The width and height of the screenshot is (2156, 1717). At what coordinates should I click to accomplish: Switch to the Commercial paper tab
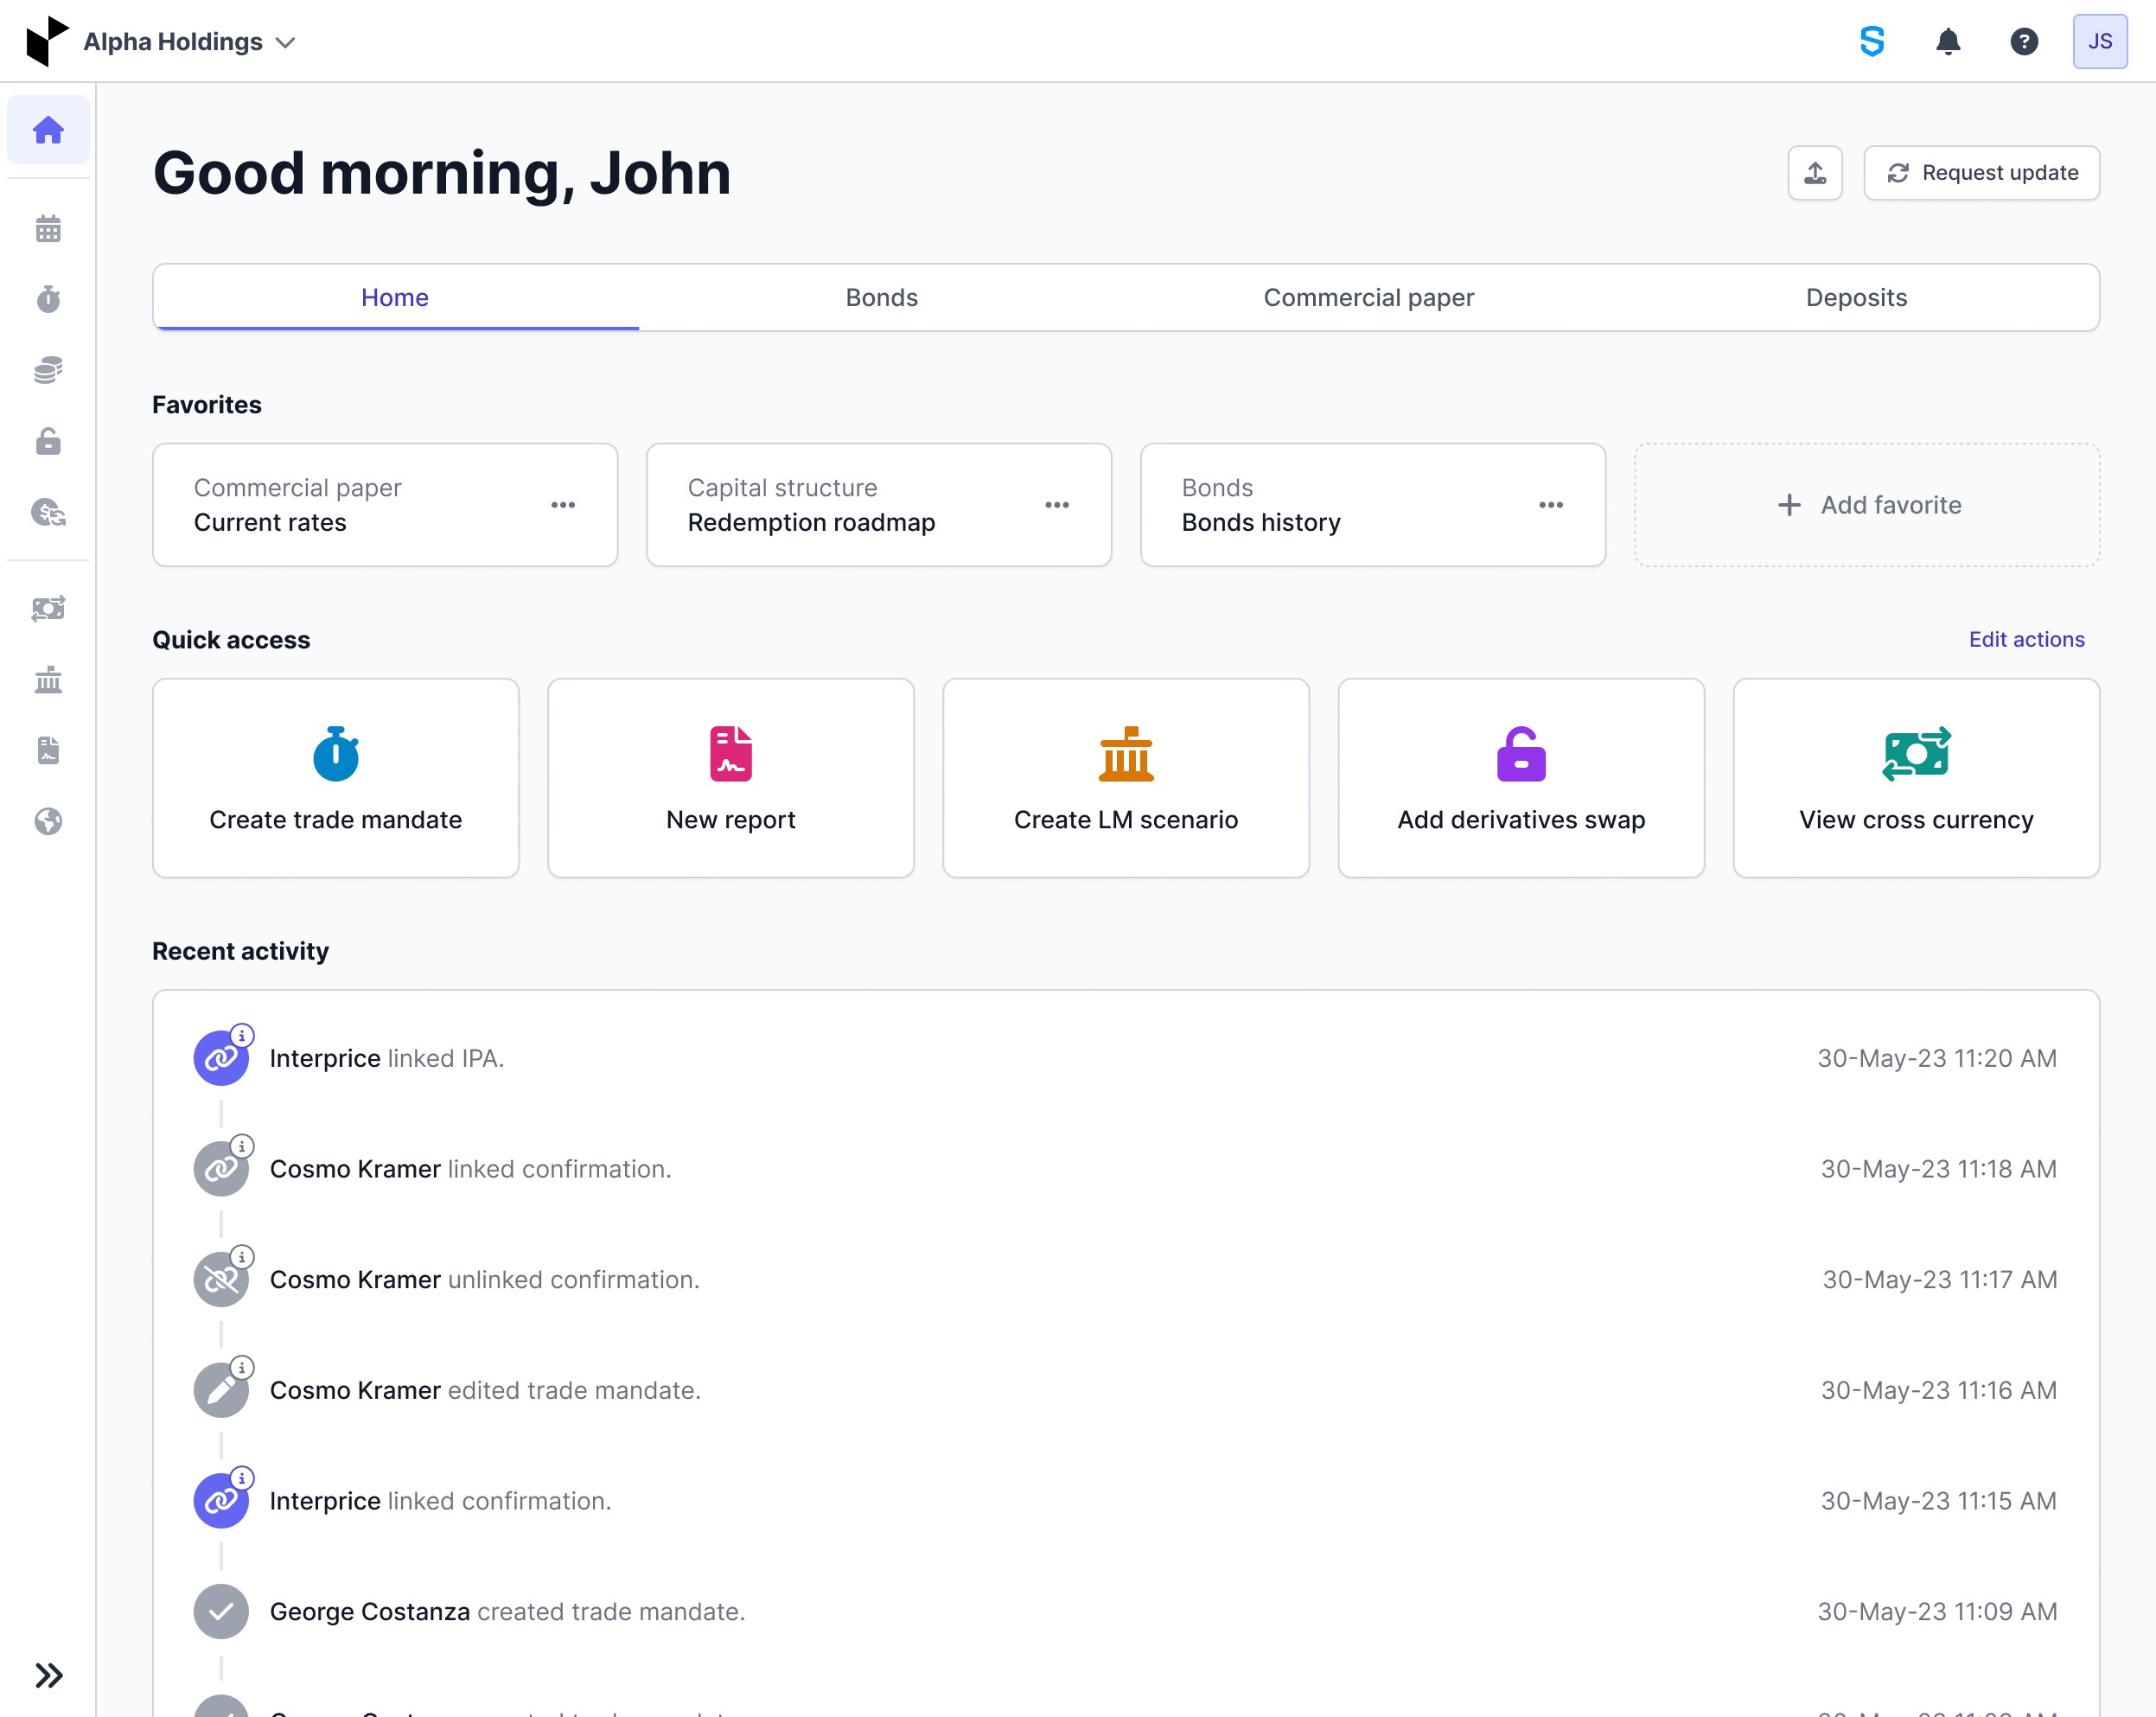(x=1368, y=297)
